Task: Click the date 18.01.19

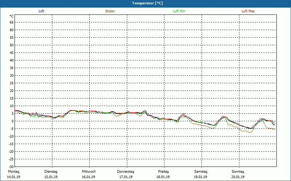Action: tap(163, 177)
